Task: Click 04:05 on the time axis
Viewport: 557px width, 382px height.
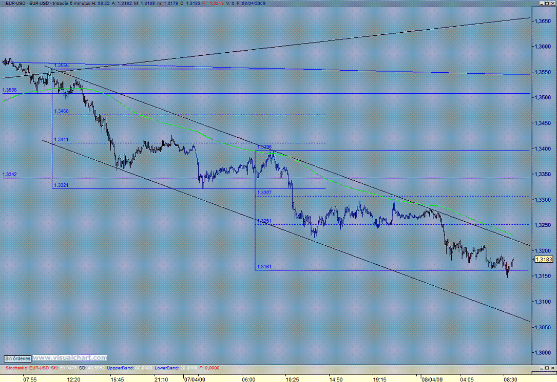Action: click(467, 379)
